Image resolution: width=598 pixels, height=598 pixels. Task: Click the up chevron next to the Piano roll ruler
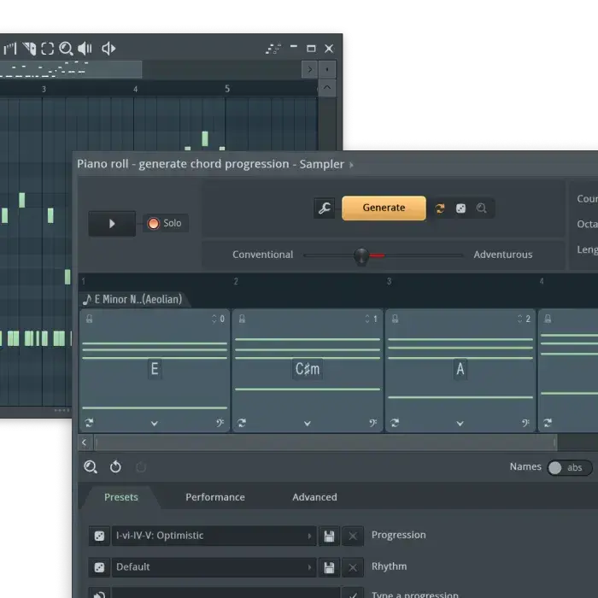[327, 87]
